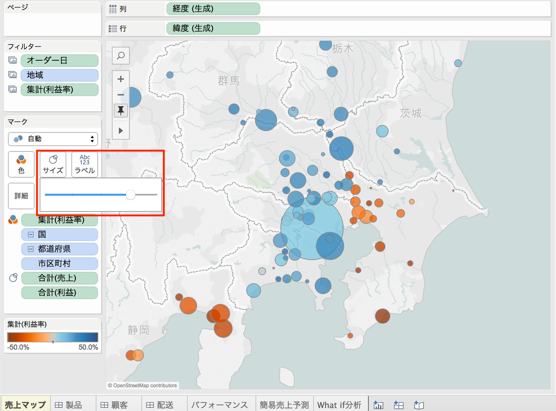This screenshot has width=556, height=411.
Task: Open the mark type dropdown showing 自動
Action: click(53, 139)
